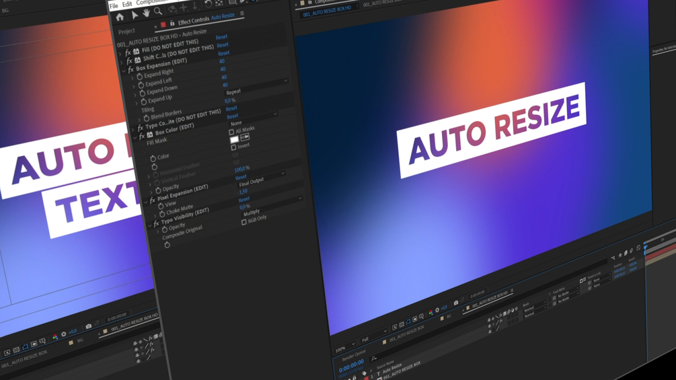Screen dimensions: 676x380
Task: Toggle fx switch for Shift C...ls effect
Action: click(129, 61)
